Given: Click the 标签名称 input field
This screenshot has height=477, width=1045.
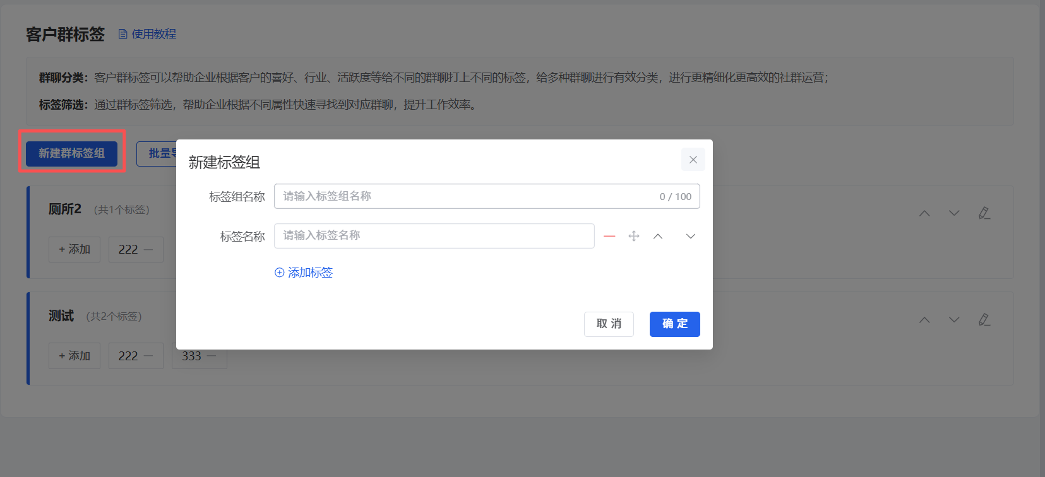Looking at the screenshot, I should (x=434, y=236).
